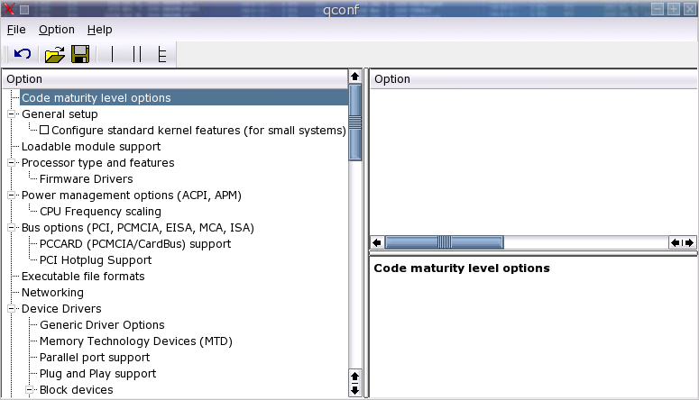Click the left tree scrollbar bottom up arrow

(354, 377)
